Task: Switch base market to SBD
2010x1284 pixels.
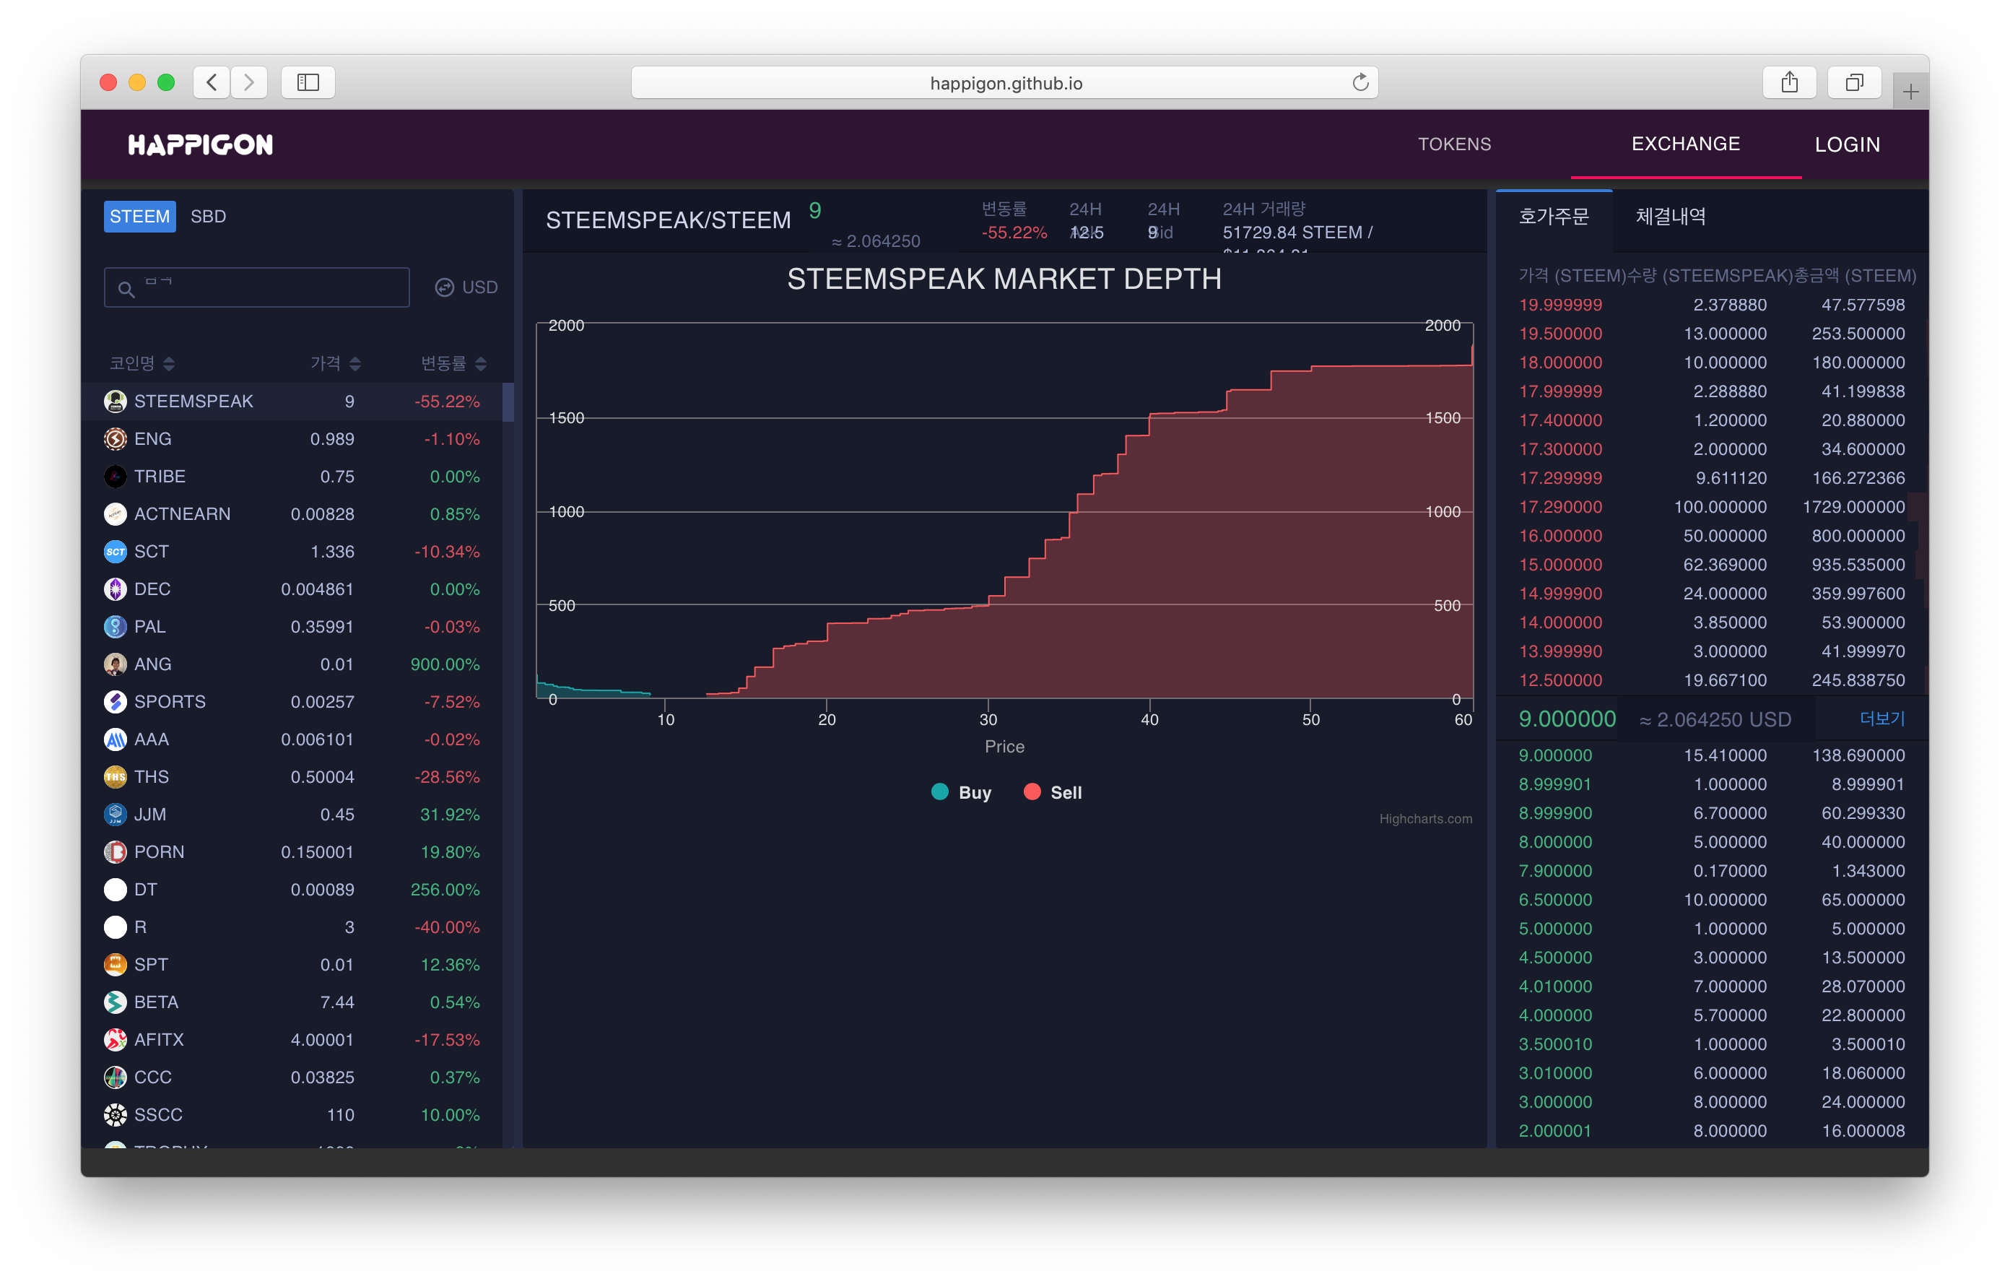Action: pos(208,217)
